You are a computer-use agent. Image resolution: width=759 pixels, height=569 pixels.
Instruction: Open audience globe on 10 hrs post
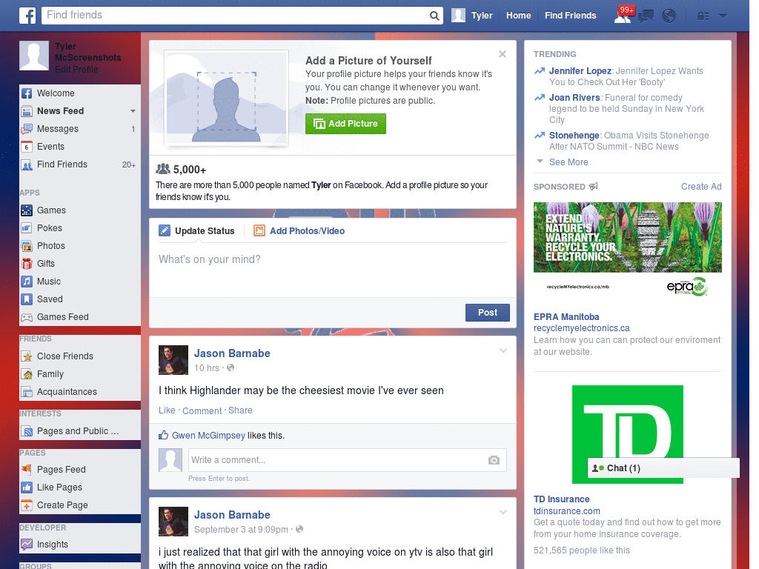point(231,367)
